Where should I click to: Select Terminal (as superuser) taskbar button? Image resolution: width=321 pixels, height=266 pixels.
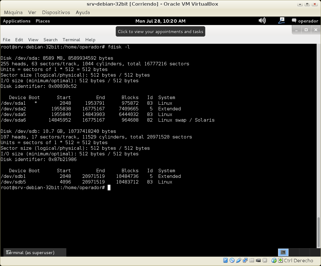(x=34, y=253)
